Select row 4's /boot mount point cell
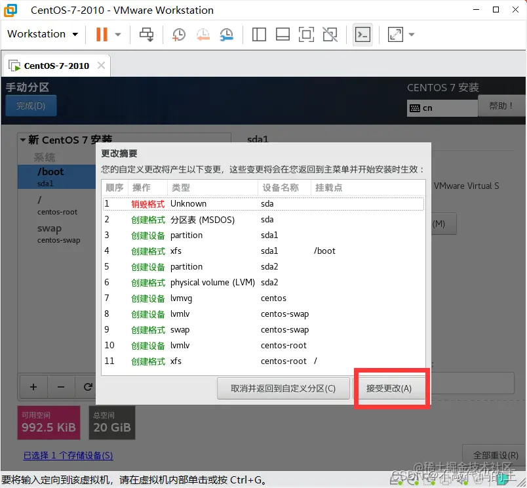The width and height of the screenshot is (527, 488). pyautogui.click(x=324, y=251)
